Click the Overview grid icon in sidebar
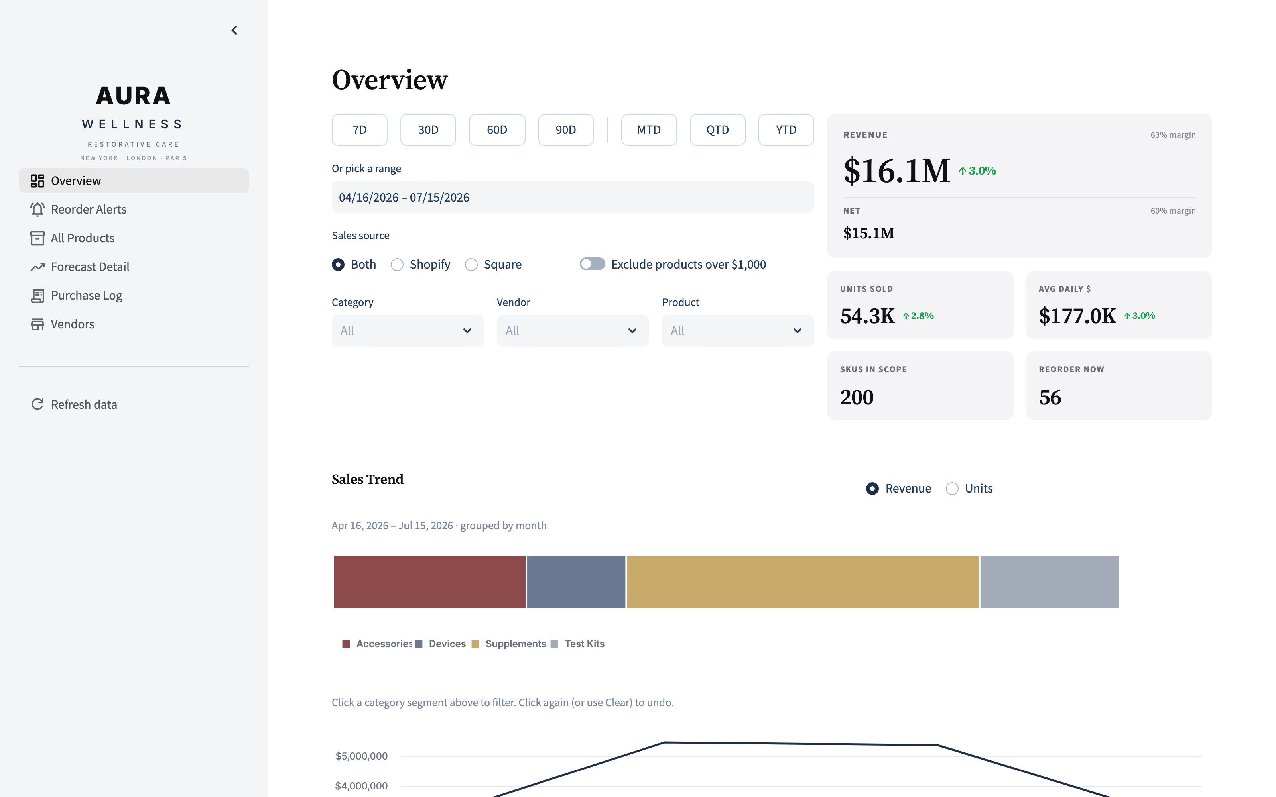 coord(37,181)
